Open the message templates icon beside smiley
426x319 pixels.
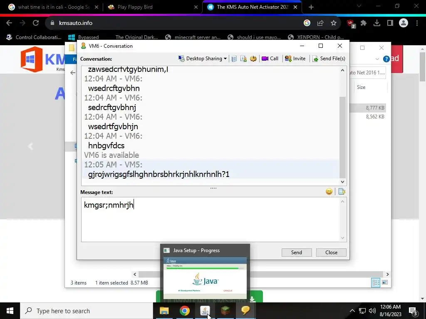(342, 192)
